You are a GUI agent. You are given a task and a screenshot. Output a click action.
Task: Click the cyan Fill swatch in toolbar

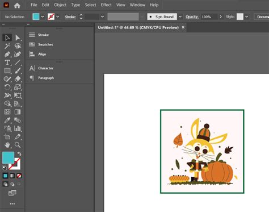pyautogui.click(x=8, y=157)
